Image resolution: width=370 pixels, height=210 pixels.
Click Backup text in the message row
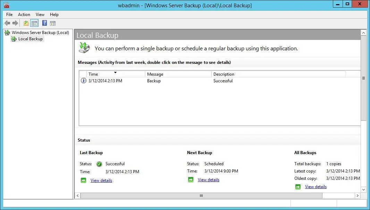154,81
